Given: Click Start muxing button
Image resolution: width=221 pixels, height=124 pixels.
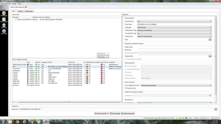Looking at the screenshot, I should [115, 113].
